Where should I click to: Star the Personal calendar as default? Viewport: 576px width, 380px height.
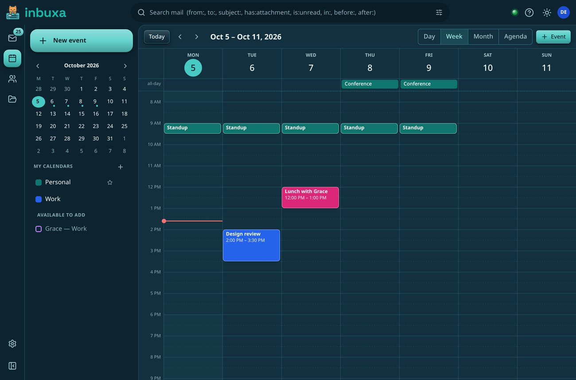coord(110,182)
